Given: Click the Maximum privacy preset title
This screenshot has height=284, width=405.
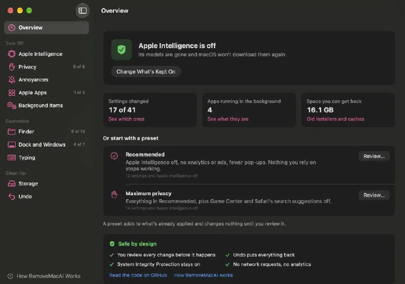Looking at the screenshot, I should 148,193.
